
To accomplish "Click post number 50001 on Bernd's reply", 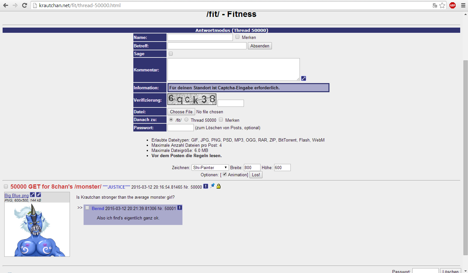I will 170,208.
